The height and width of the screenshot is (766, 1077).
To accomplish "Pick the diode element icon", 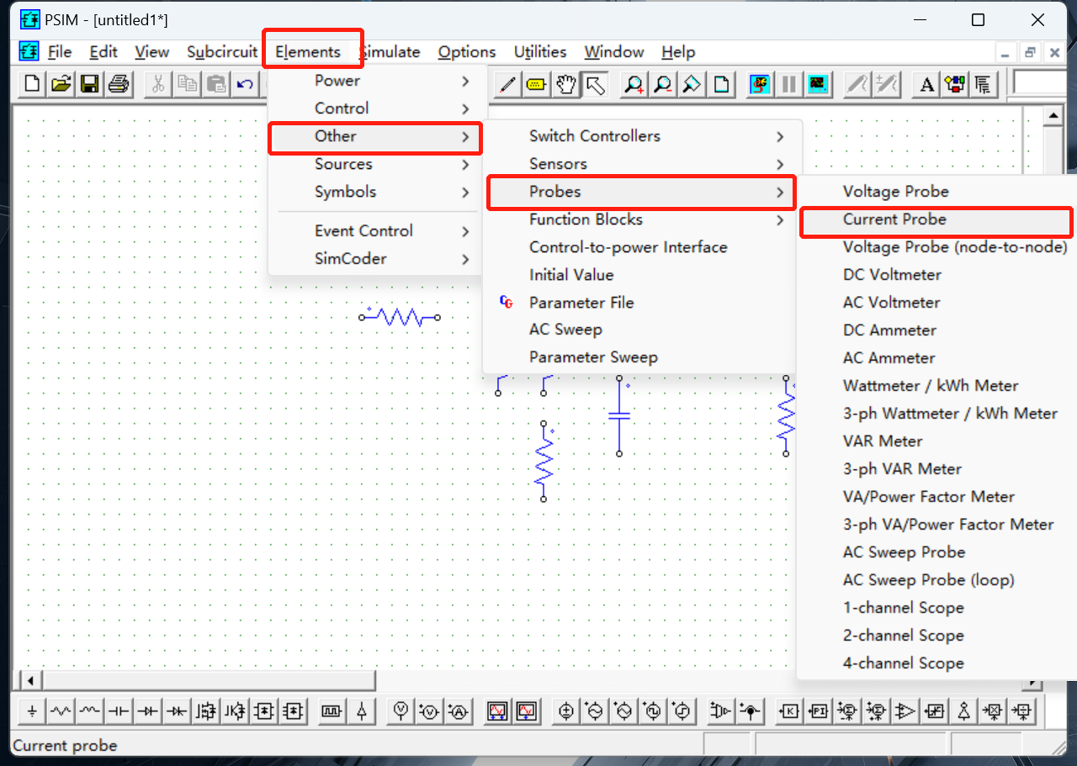I will pyautogui.click(x=147, y=711).
